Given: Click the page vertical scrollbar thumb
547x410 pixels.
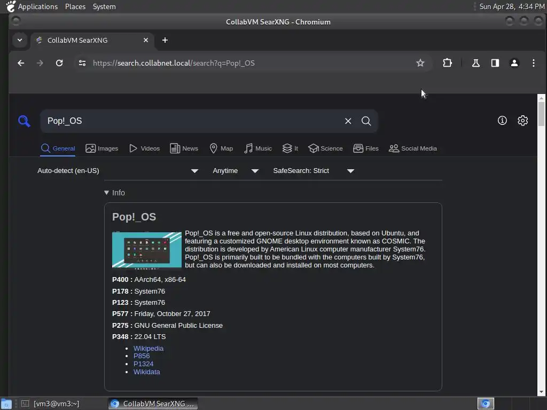Looking at the screenshot, I should (541, 114).
